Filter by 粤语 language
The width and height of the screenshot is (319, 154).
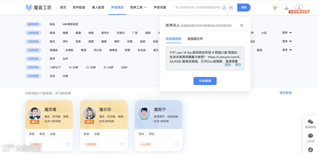tap(83, 50)
